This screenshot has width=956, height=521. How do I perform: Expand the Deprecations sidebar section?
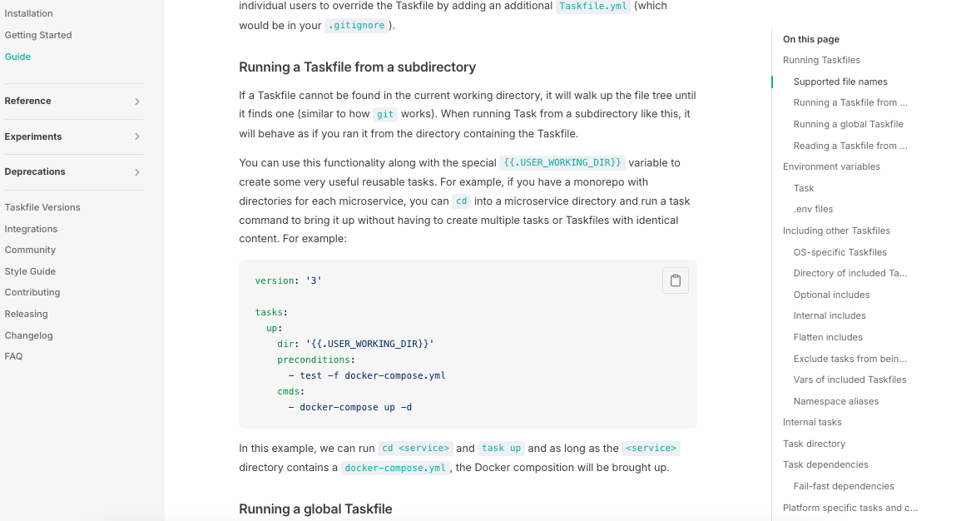point(136,172)
